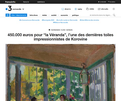Click the Véranda painting image
The image size is (121, 101).
60,72
